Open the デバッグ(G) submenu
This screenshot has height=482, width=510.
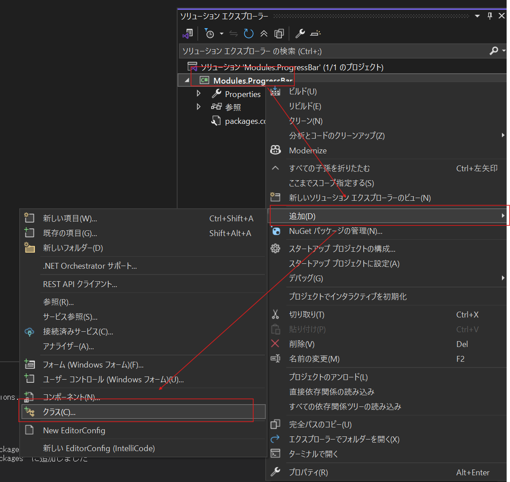point(387,278)
